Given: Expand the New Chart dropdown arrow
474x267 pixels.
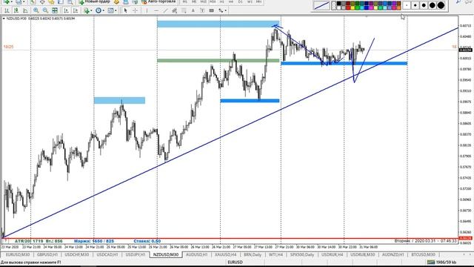Looking at the screenshot, I should [12, 1].
